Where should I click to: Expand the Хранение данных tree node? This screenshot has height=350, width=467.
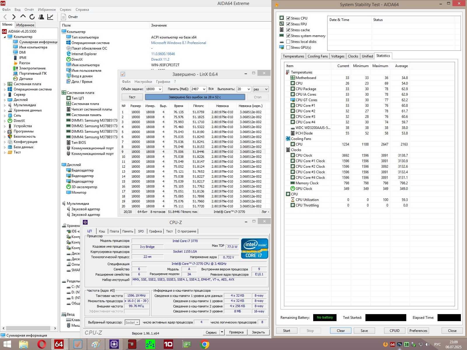click(x=5, y=110)
